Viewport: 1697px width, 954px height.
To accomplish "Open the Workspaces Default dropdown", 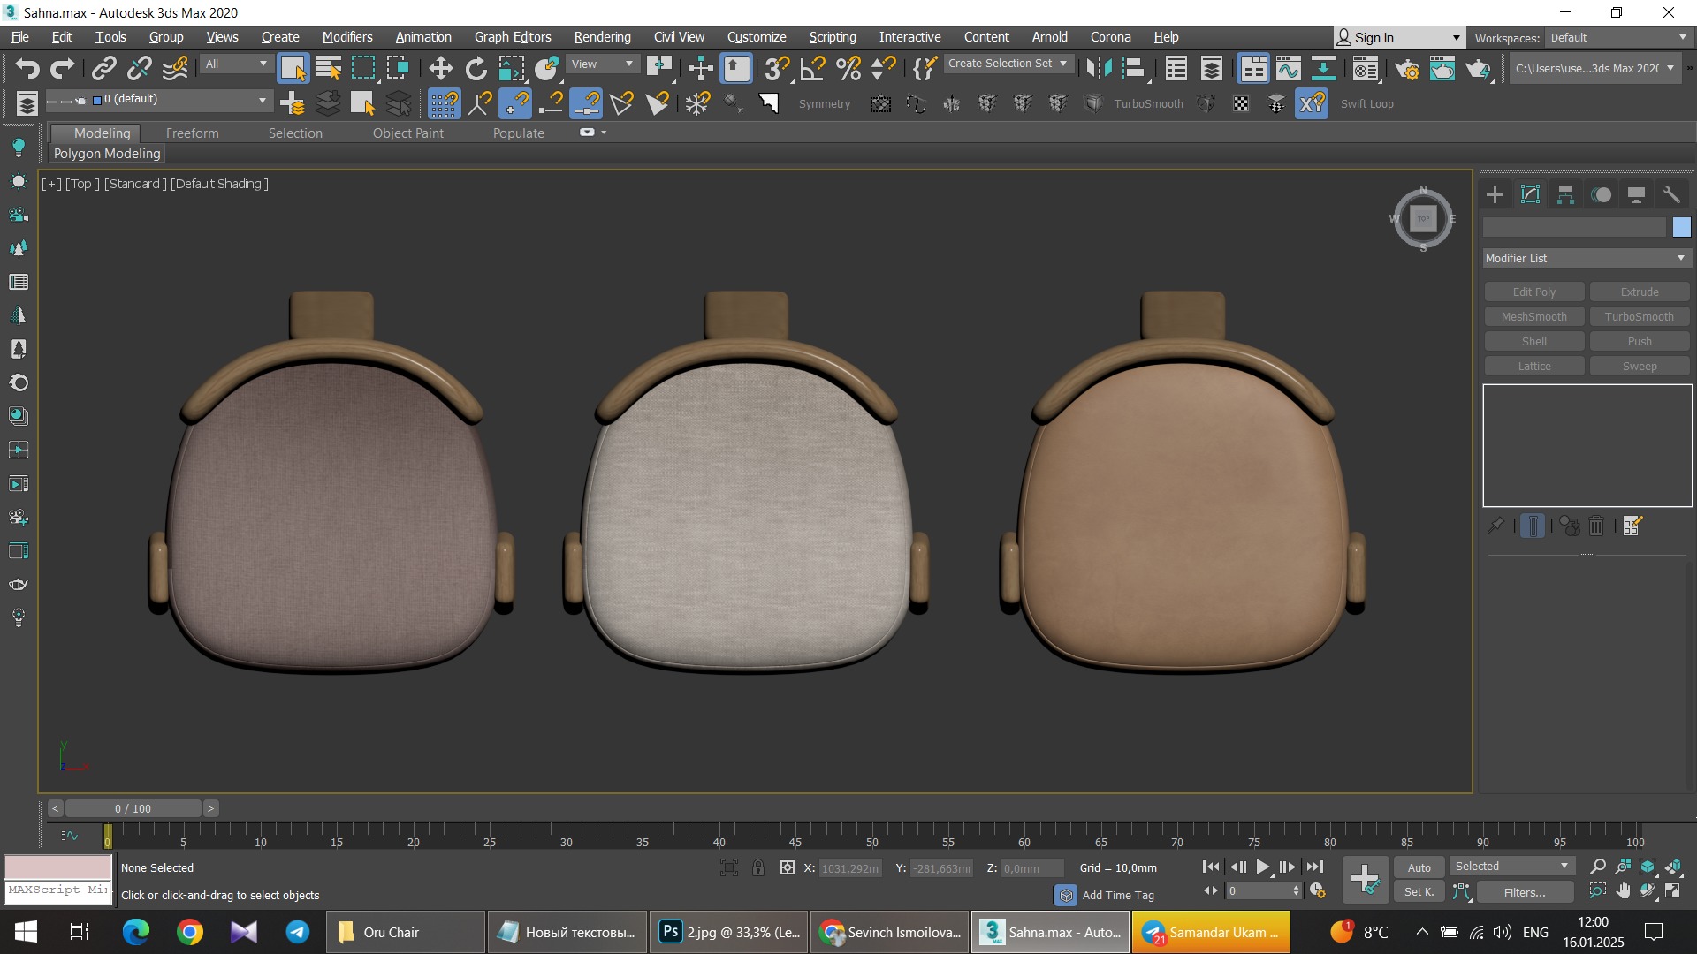I will tap(1617, 37).
